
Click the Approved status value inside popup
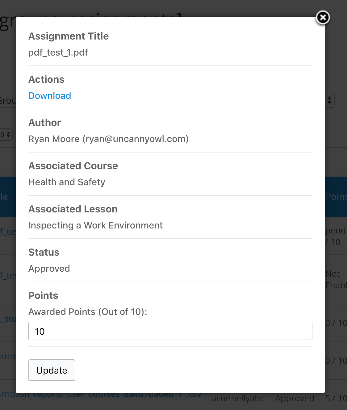pyautogui.click(x=49, y=269)
